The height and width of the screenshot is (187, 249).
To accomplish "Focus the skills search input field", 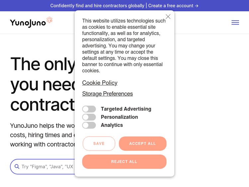I will click(x=46, y=167).
